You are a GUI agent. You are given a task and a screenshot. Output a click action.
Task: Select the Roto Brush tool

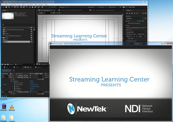click(39, 7)
